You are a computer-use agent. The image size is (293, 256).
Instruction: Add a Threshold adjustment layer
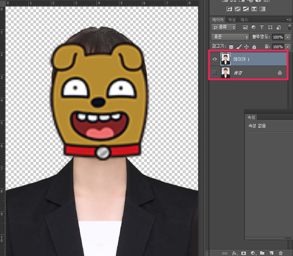246,9
